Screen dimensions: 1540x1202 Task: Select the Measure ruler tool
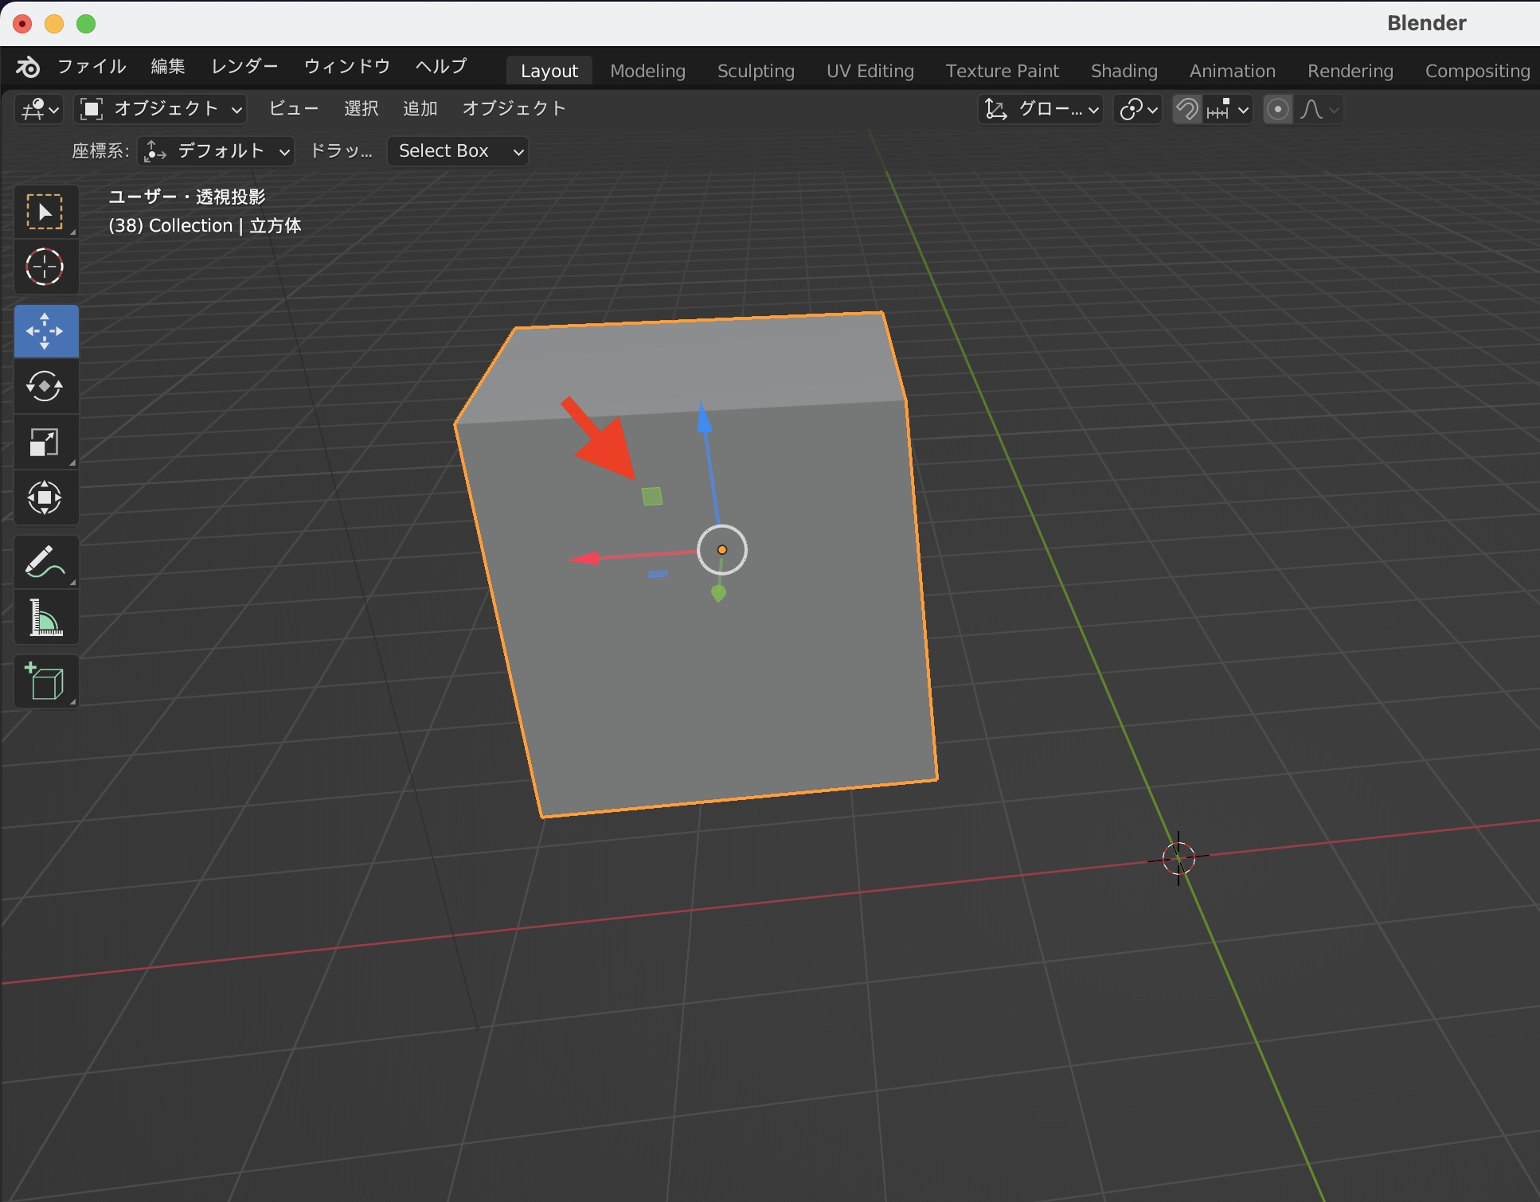click(x=45, y=618)
